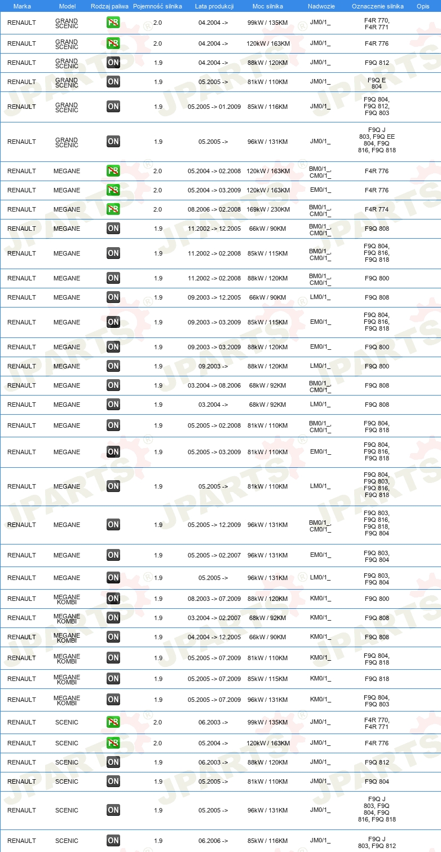Select the 169kW / 230KM power cell
This screenshot has height=852, width=441.
tap(268, 209)
